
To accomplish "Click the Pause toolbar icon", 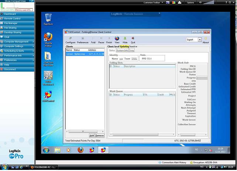I will tap(101, 40).
